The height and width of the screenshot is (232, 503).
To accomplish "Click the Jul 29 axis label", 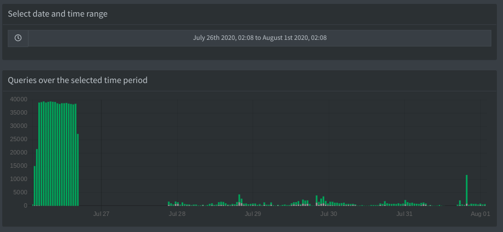I will (x=253, y=214).
